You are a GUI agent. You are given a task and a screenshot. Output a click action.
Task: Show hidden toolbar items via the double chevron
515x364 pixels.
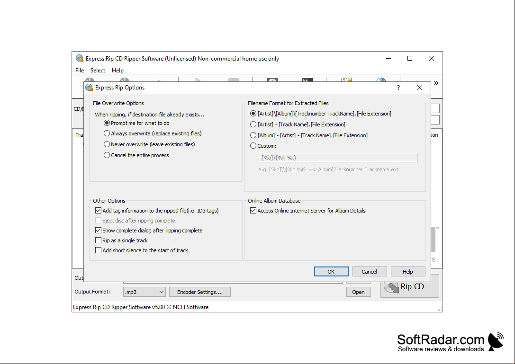[x=436, y=83]
